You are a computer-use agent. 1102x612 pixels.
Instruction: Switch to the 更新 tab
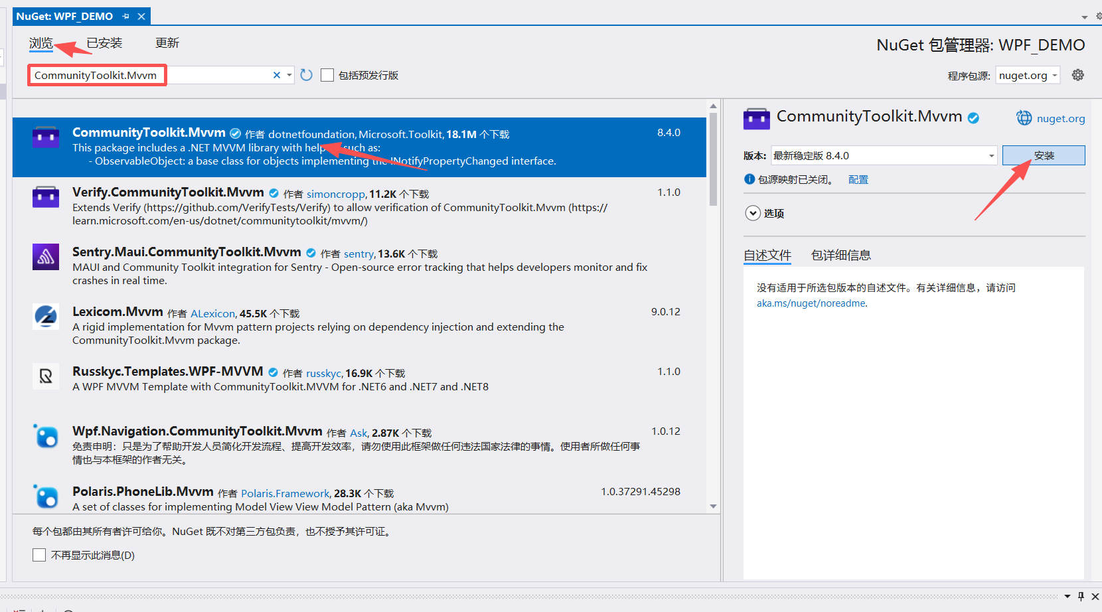click(167, 43)
